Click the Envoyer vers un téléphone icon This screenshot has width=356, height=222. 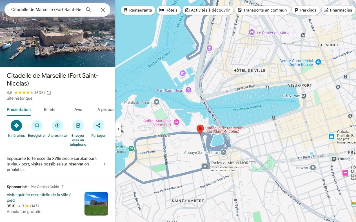78,125
